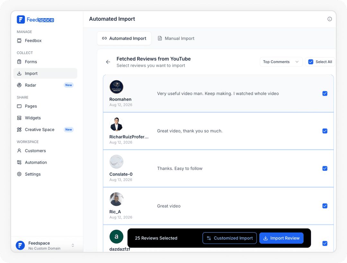Click the Settings hexagon icon
Screen dimensions: 347x263
[19, 174]
